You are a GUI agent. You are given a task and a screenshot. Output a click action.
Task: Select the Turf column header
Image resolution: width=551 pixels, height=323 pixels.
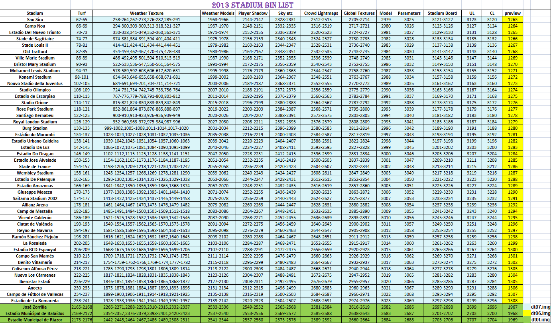tap(82, 13)
